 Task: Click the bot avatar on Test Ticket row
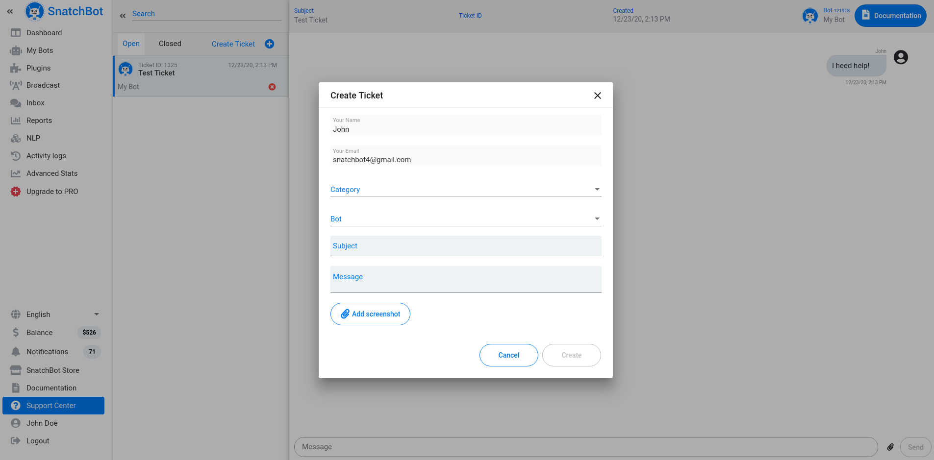pyautogui.click(x=126, y=69)
